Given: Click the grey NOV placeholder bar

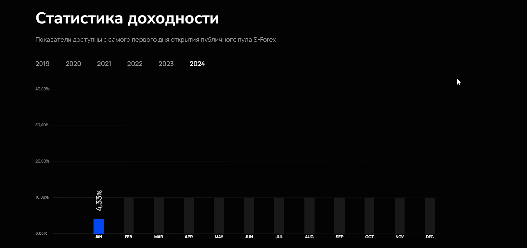Looking at the screenshot, I should coord(400,215).
